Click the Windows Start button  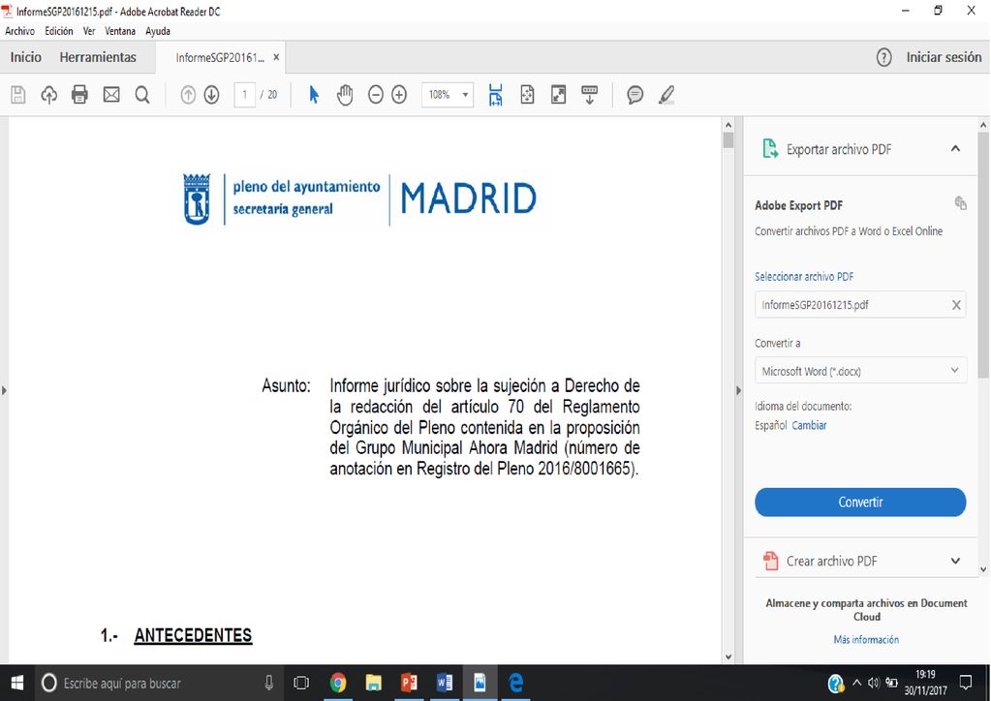coord(17,683)
